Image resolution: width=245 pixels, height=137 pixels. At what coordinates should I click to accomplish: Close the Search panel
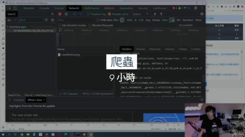pos(52,14)
